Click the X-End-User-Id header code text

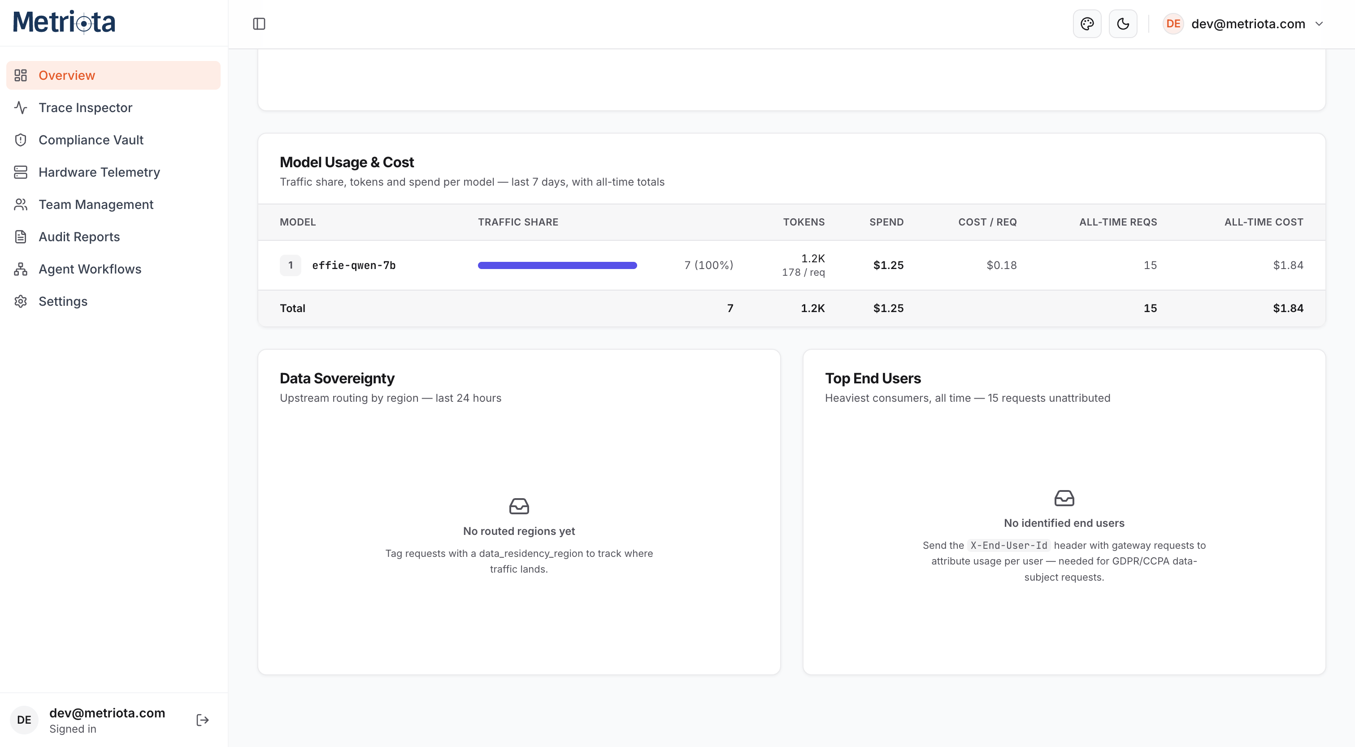[x=1008, y=546]
